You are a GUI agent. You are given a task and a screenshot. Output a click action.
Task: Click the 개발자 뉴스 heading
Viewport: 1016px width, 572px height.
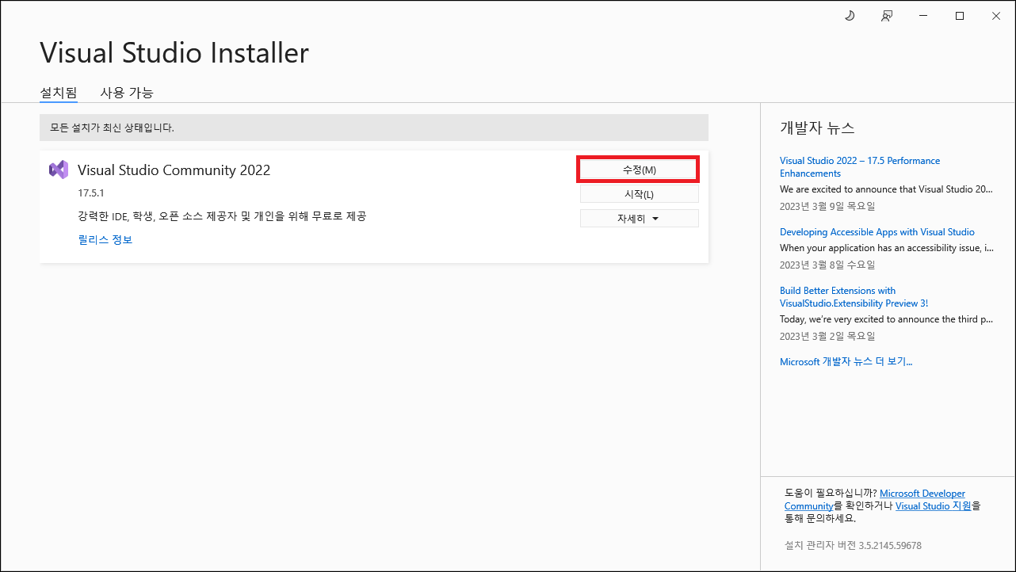pyautogui.click(x=817, y=128)
